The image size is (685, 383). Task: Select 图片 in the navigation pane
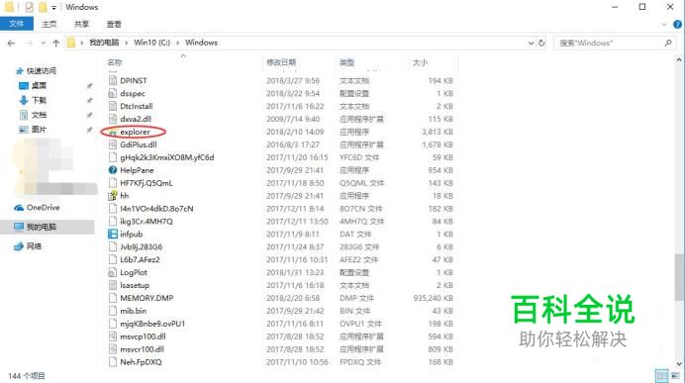click(39, 130)
